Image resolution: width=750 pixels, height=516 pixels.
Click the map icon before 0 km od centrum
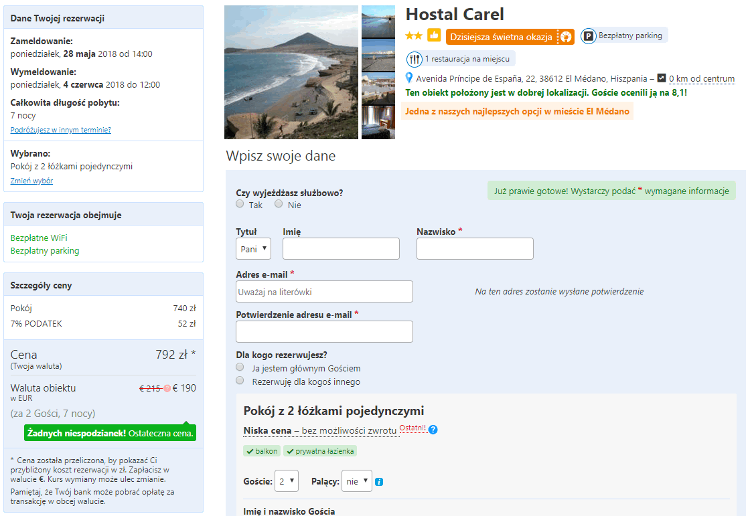click(662, 78)
